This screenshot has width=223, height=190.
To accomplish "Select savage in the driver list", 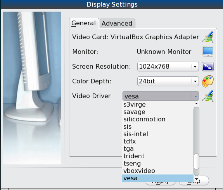I will coord(158,112).
